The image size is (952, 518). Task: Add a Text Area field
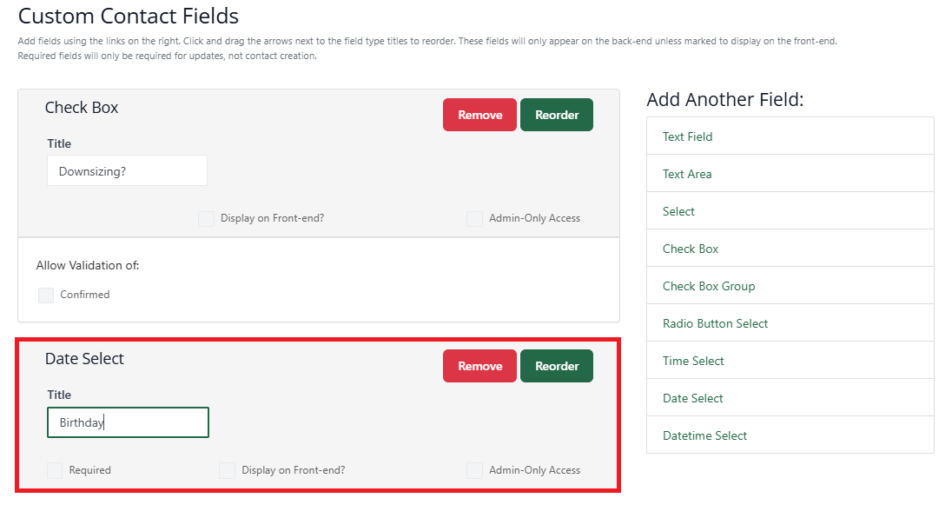tap(790, 174)
